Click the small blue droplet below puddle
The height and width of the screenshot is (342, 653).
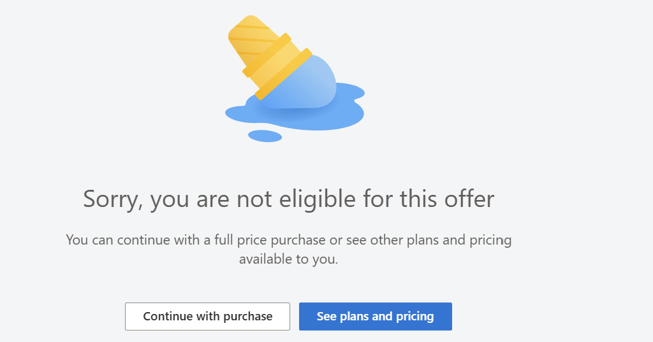coord(265,136)
